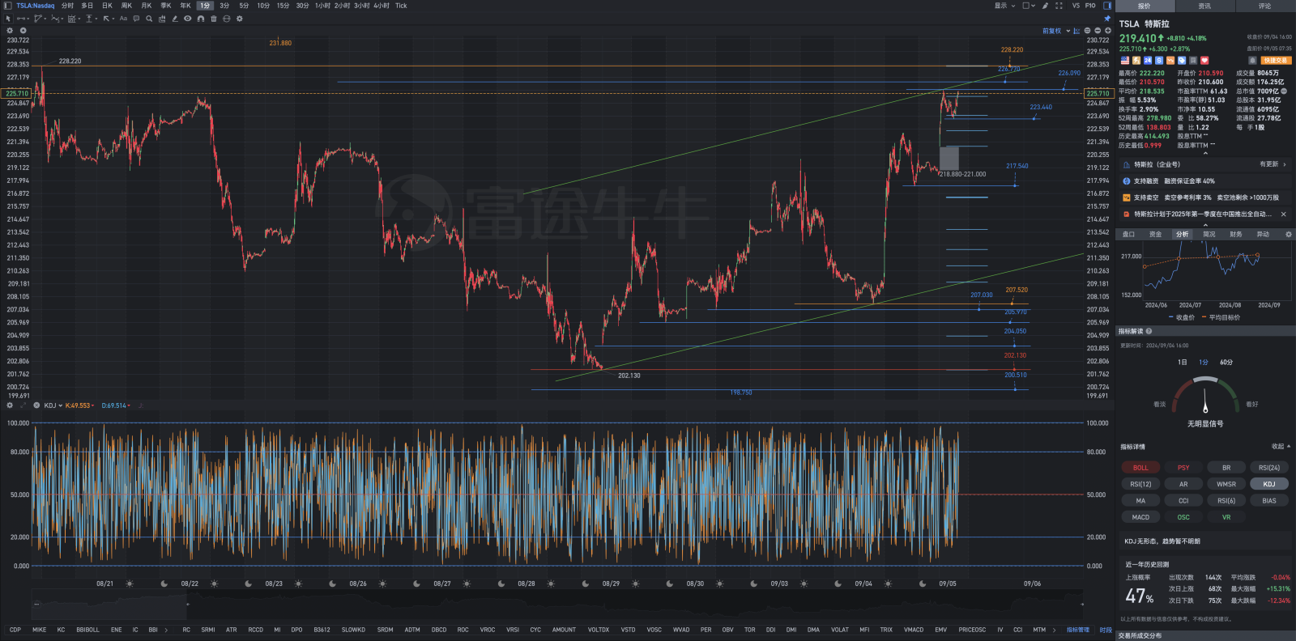1296x641 pixels.
Task: Click 指标管理 link in bottom bar
Action: [1077, 630]
